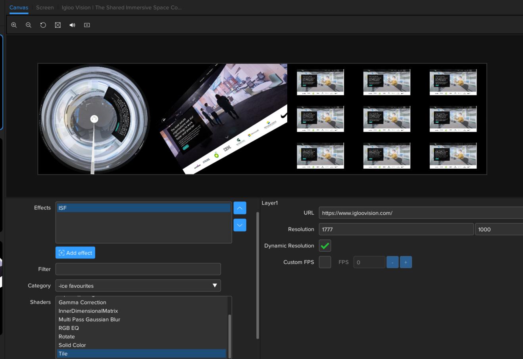Select the Rotate shader in list
The image size is (523, 359).
point(67,336)
